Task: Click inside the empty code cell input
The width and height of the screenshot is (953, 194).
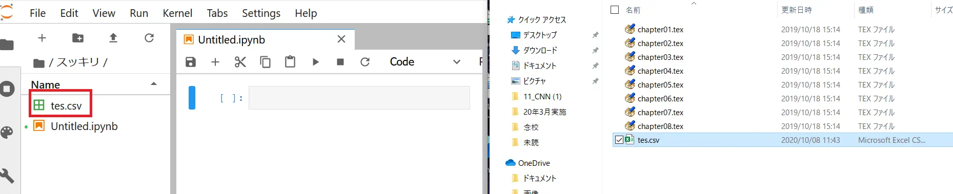Action: [359, 98]
